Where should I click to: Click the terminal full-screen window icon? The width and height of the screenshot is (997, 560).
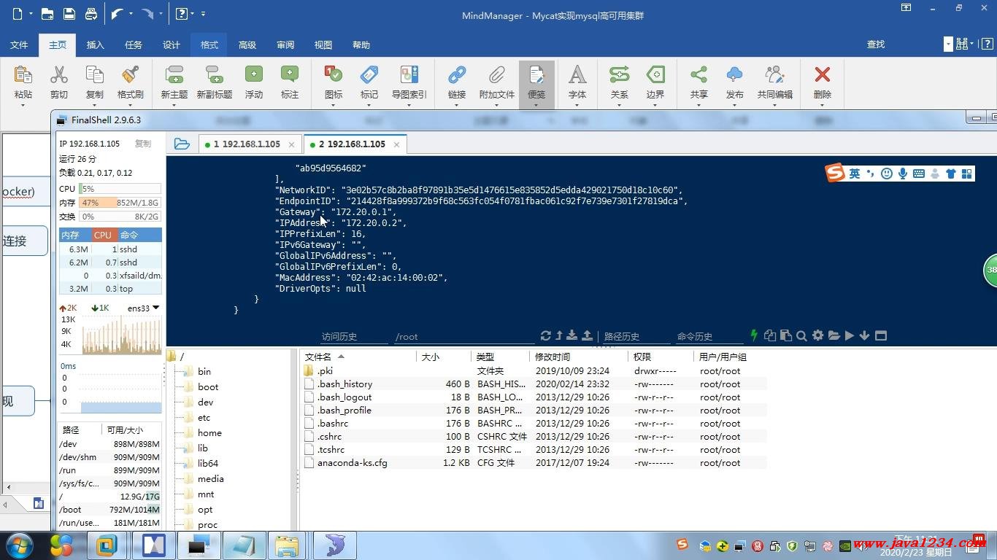[x=881, y=335]
